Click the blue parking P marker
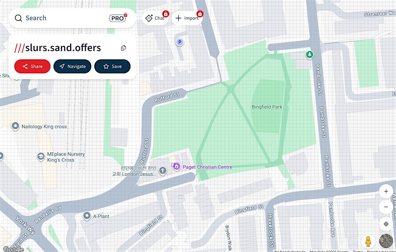Viewport: 396px width, 252px height. pyautogui.click(x=179, y=42)
